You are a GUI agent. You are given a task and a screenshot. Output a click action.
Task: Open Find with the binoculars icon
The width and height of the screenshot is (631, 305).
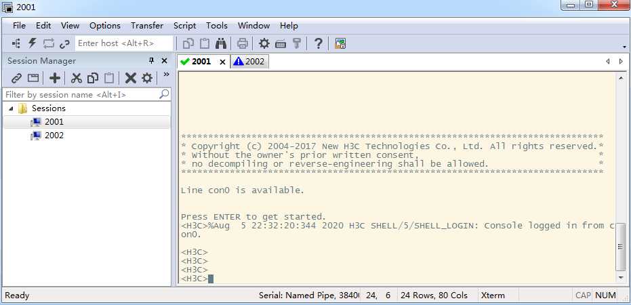point(221,43)
